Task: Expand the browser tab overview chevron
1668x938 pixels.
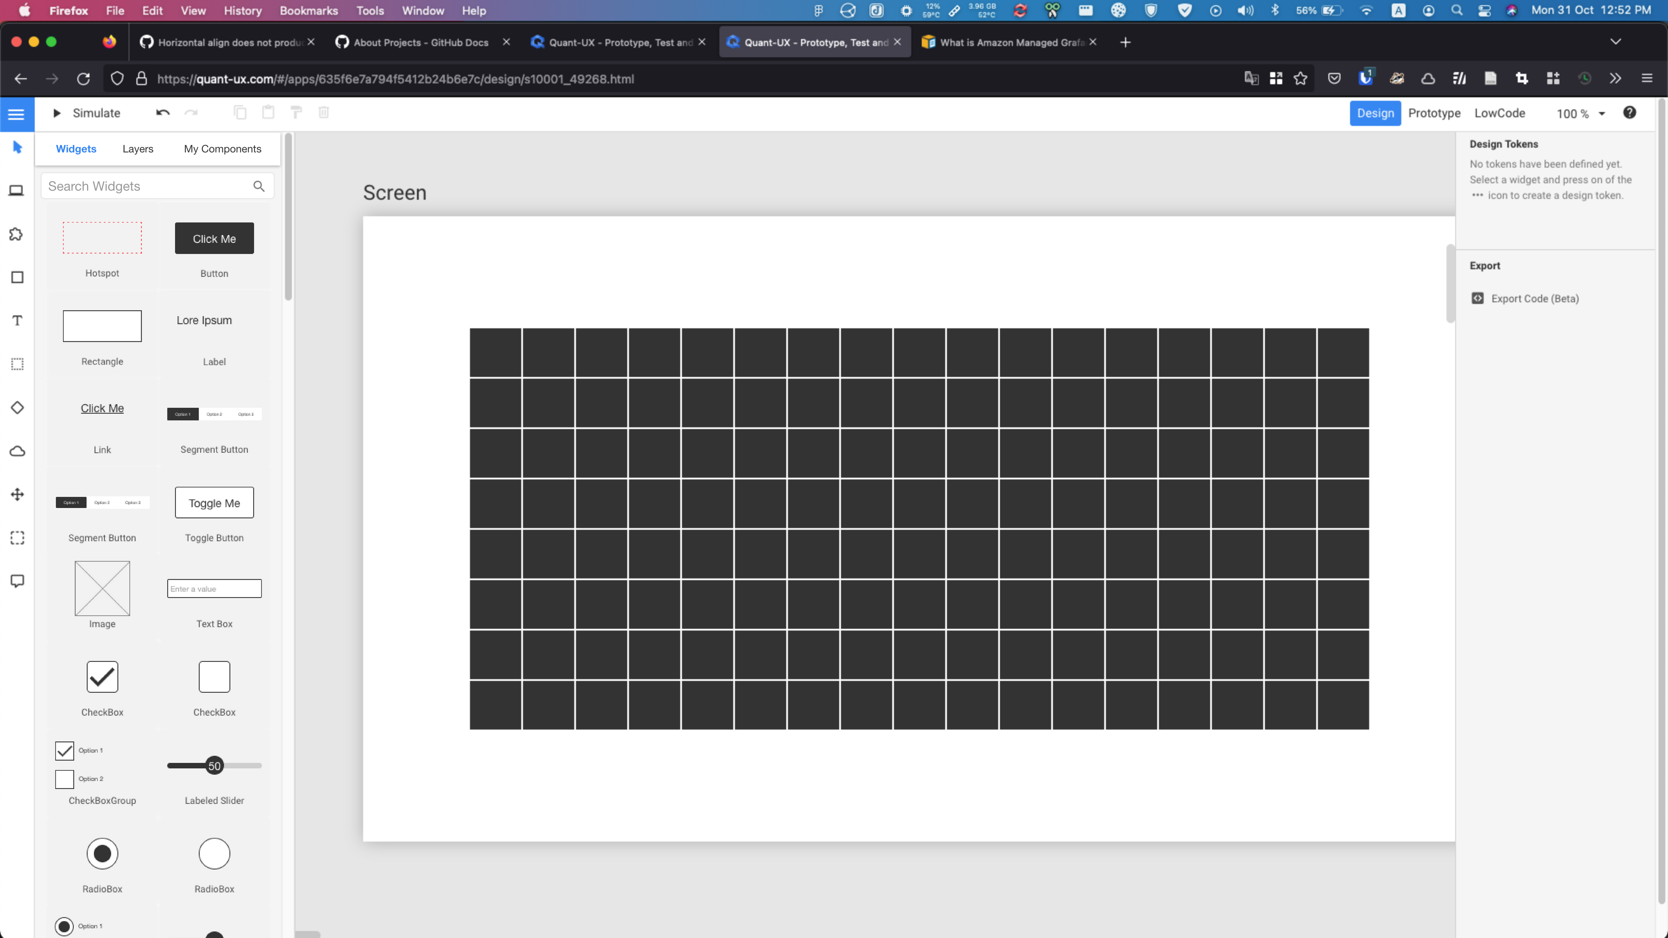Action: pos(1615,41)
